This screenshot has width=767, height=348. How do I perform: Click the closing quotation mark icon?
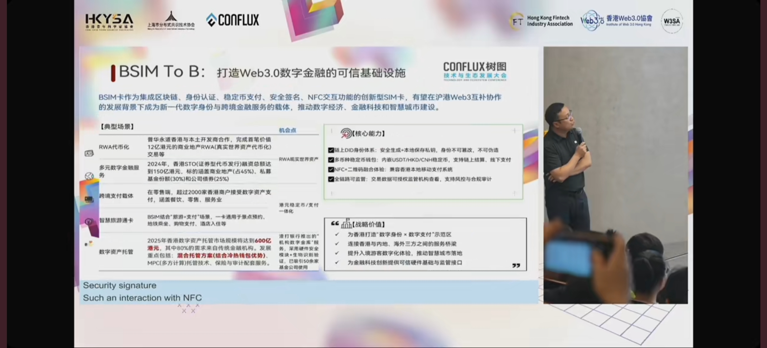point(516,265)
